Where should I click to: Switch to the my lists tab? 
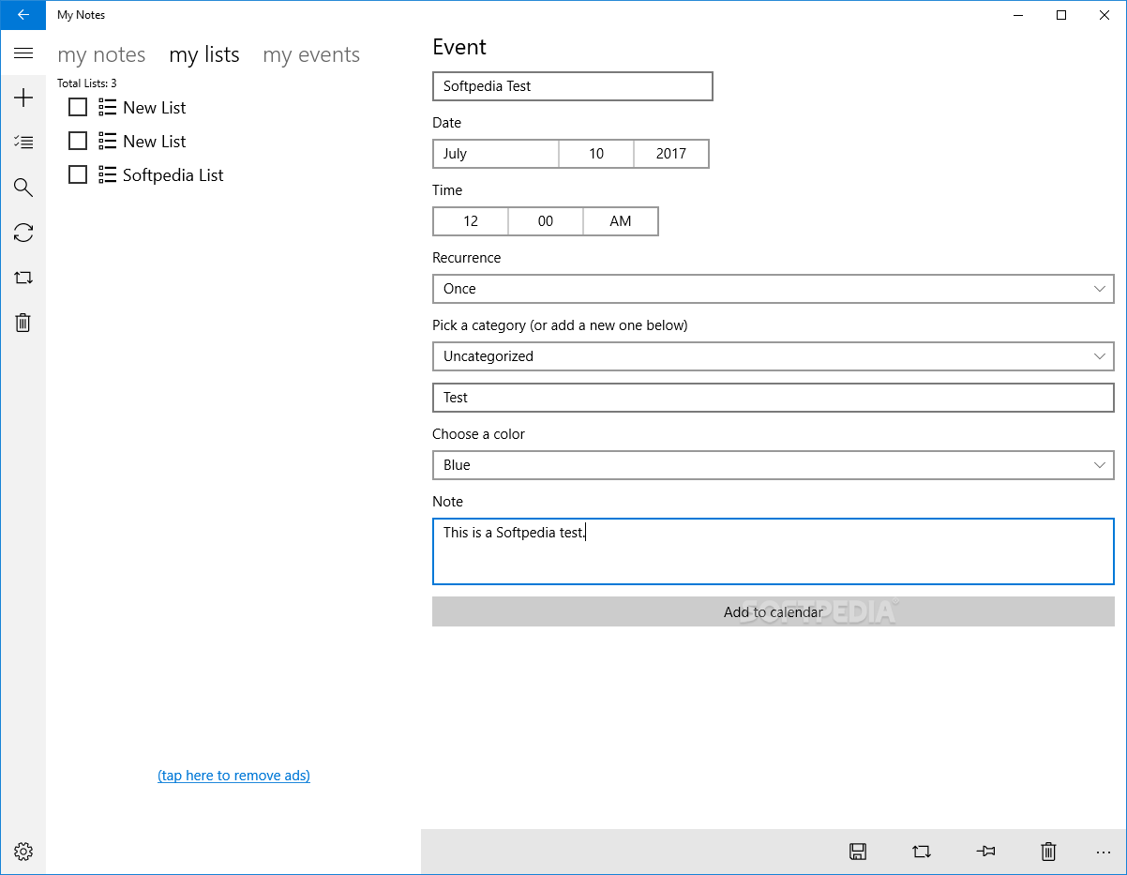pos(204,54)
